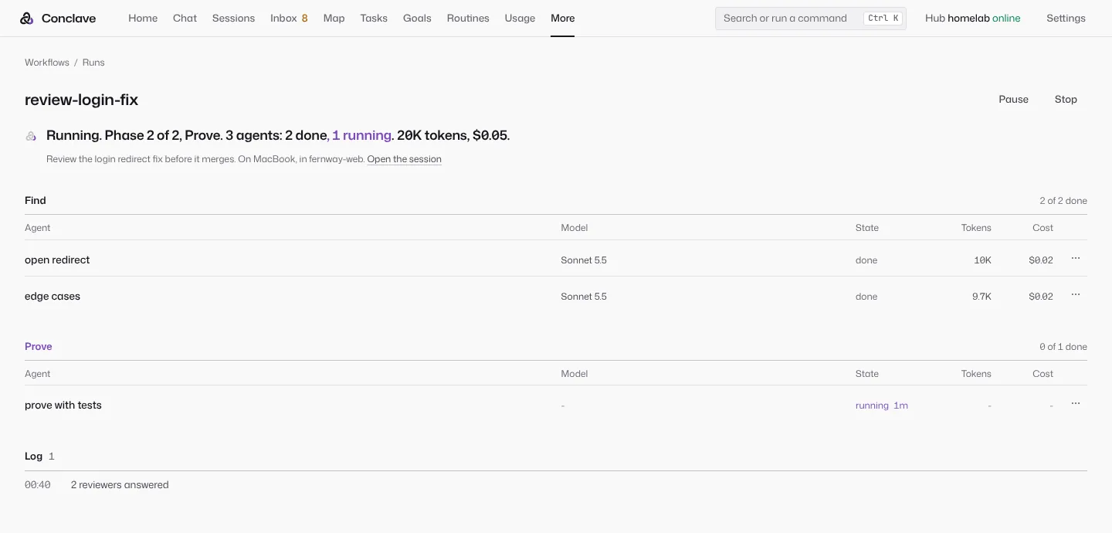Viewport: 1112px width, 533px height.
Task: Click the Tokens column header in Find table
Action: [x=976, y=228]
